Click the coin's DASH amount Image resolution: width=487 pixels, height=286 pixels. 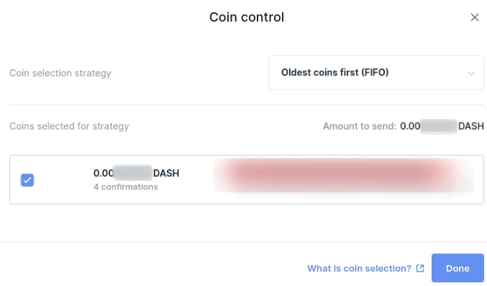137,173
